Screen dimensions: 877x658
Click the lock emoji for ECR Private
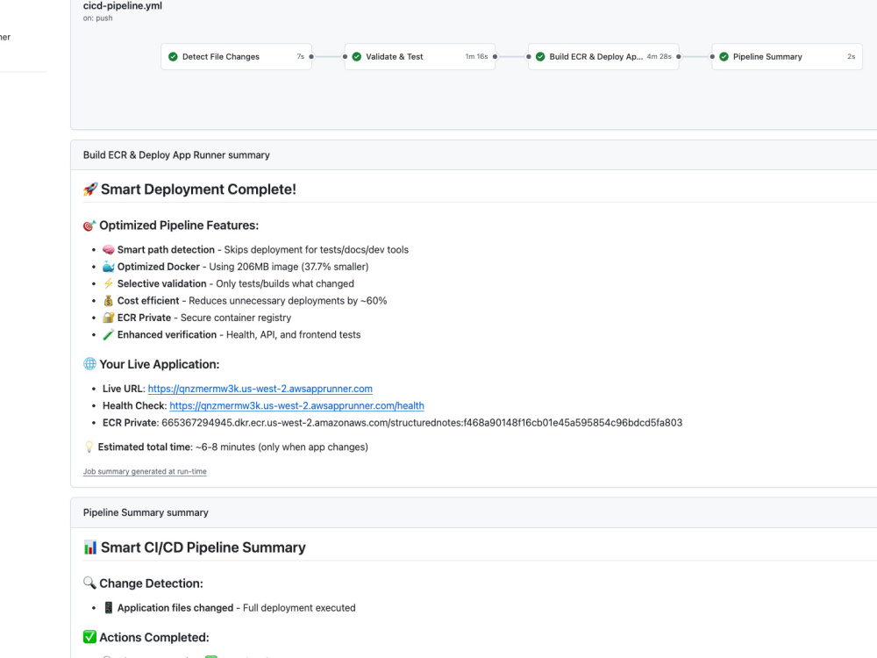click(x=109, y=318)
